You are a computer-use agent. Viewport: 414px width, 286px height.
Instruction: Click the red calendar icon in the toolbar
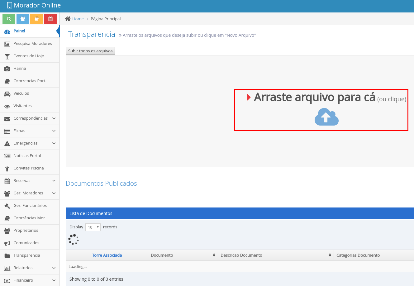tap(50, 18)
